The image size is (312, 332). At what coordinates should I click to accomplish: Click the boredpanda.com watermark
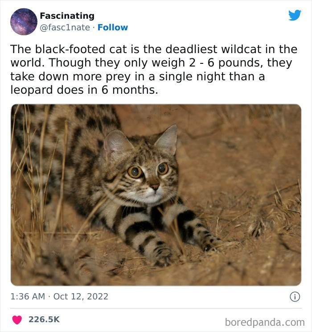[x=265, y=322]
